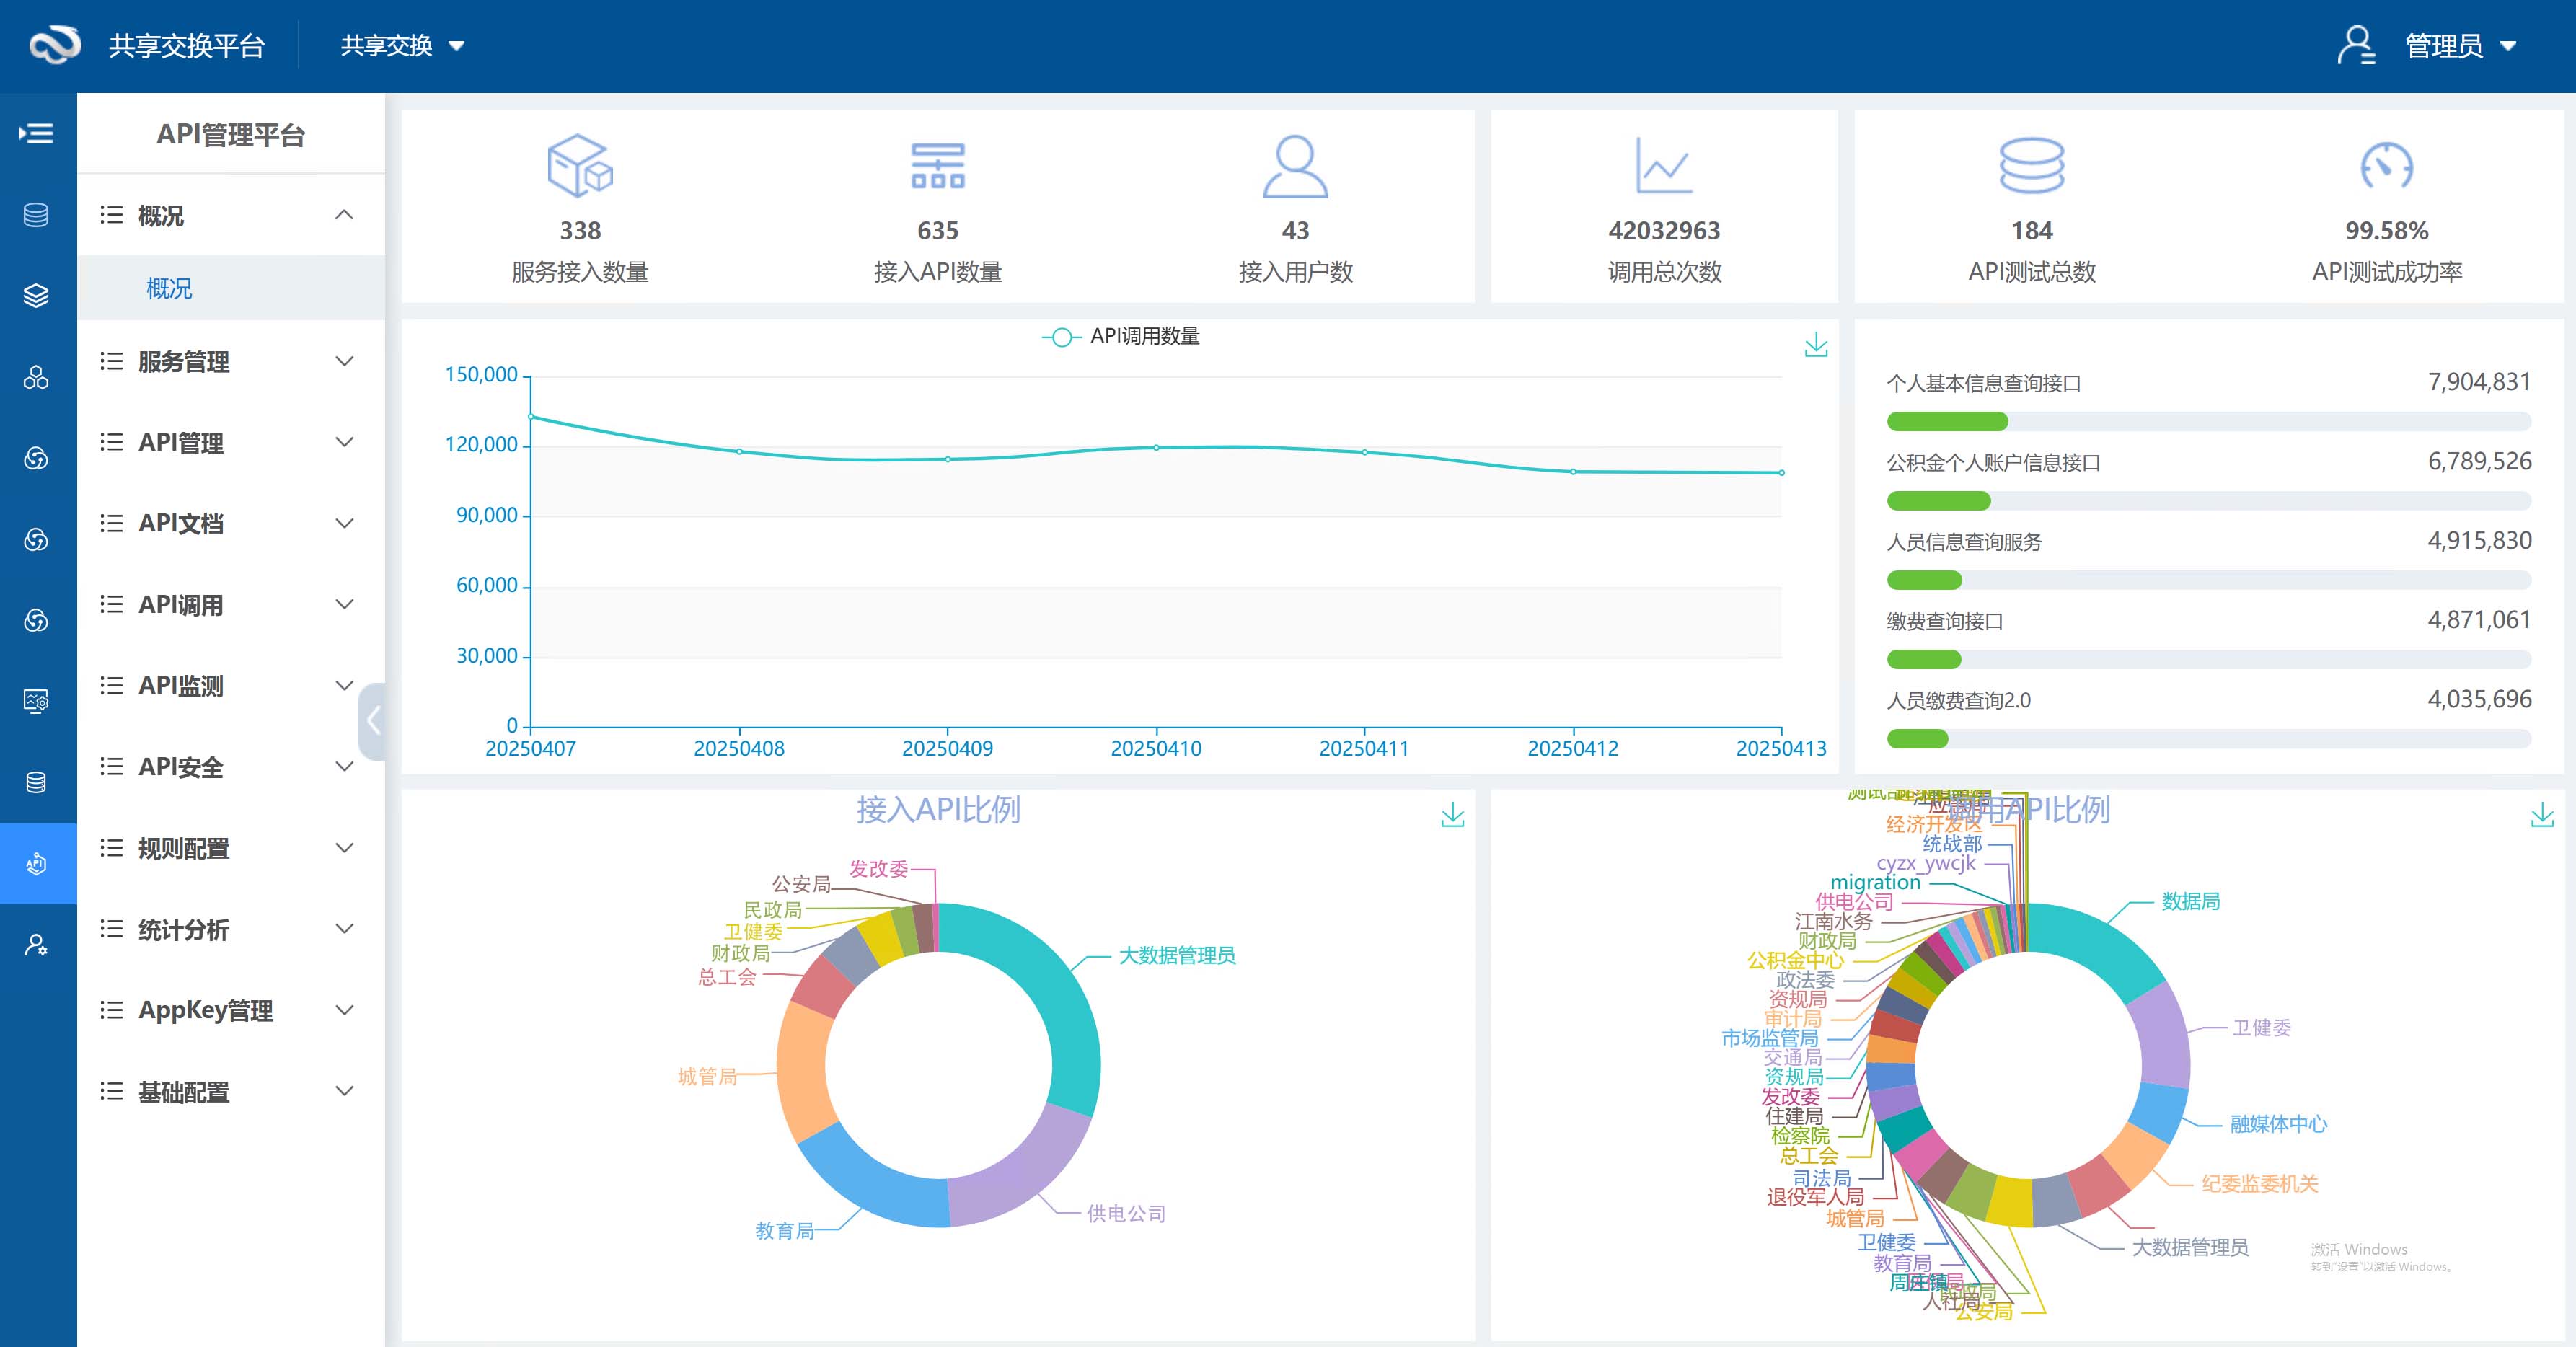Click the user settings icon in left rail
This screenshot has height=1347, width=2576.
[37, 945]
